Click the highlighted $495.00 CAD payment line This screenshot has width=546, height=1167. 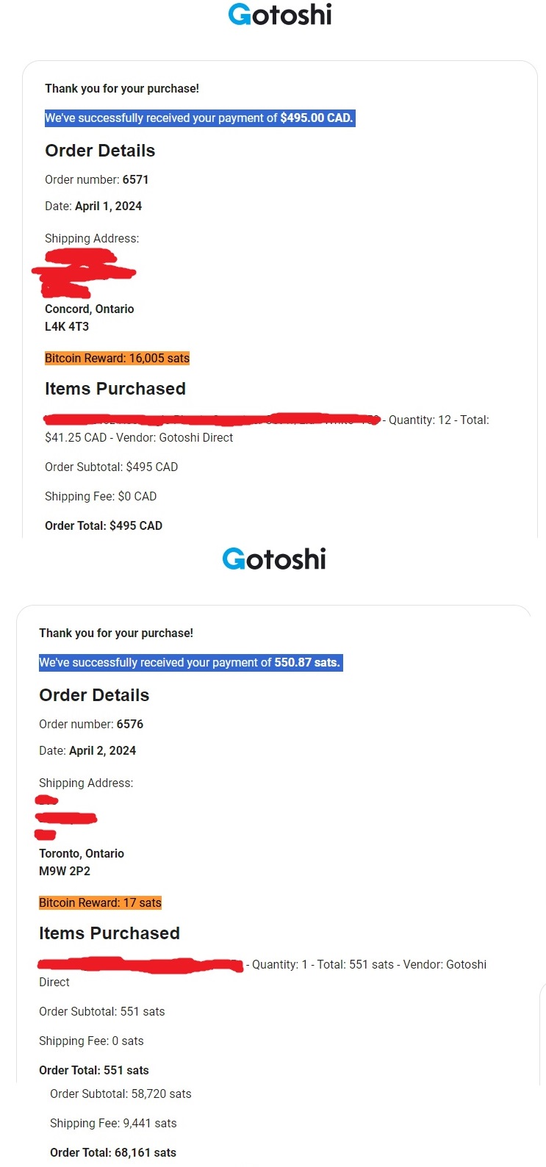[x=199, y=118]
